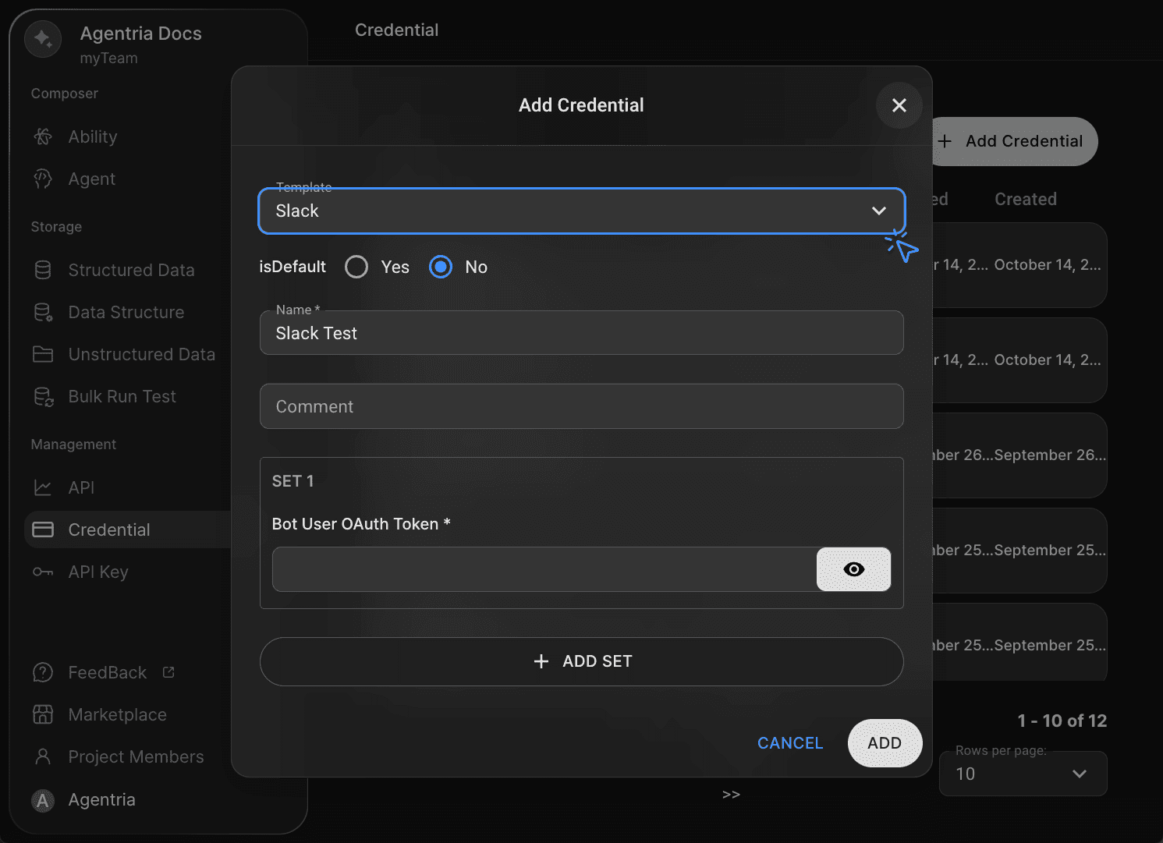Click plus icon in ADD SET button
The image size is (1163, 843).
click(541, 661)
